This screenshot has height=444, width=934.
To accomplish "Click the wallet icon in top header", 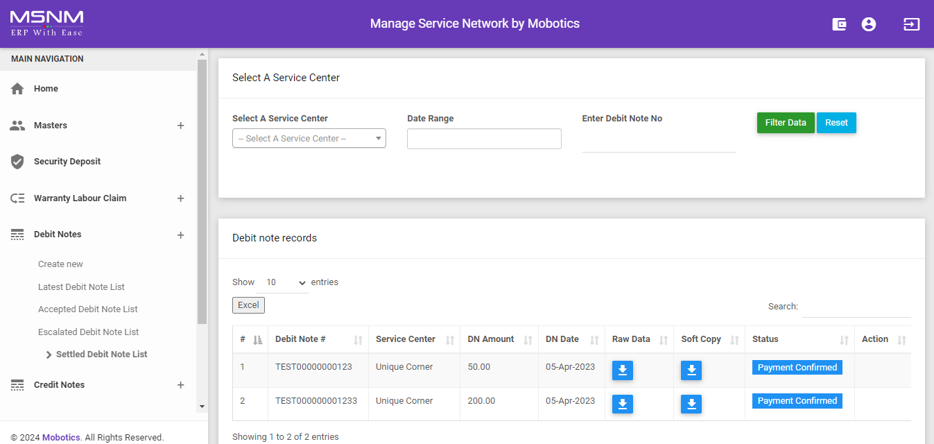I will point(839,24).
